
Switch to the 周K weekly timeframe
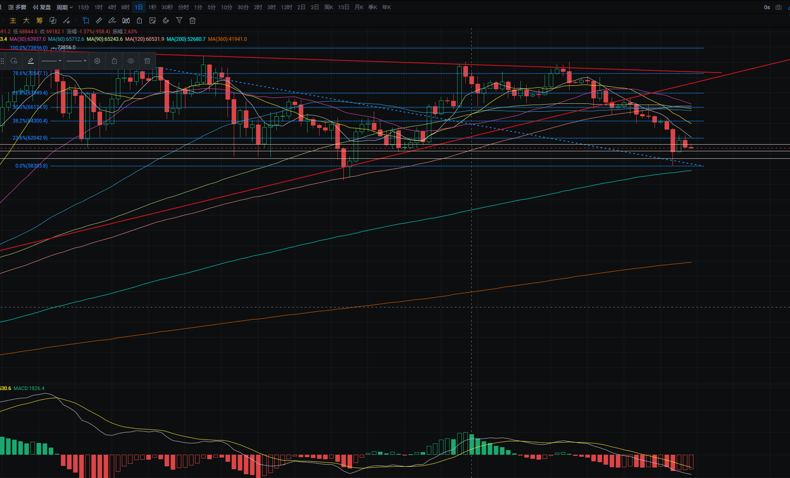coord(328,7)
